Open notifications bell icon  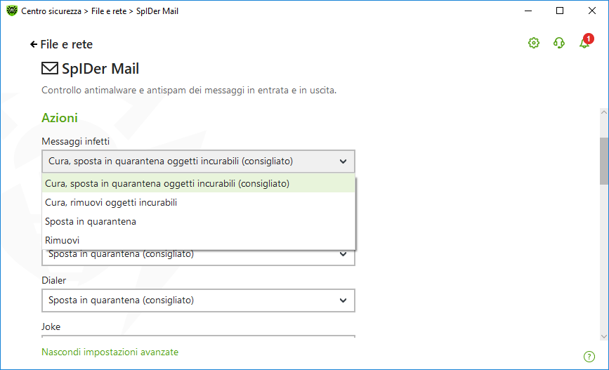coord(584,44)
